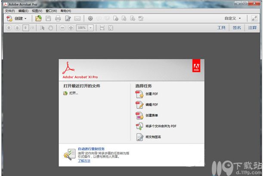The height and width of the screenshot is (176, 263).
Task: Click the fit one full page icon
Action: (x=111, y=28)
